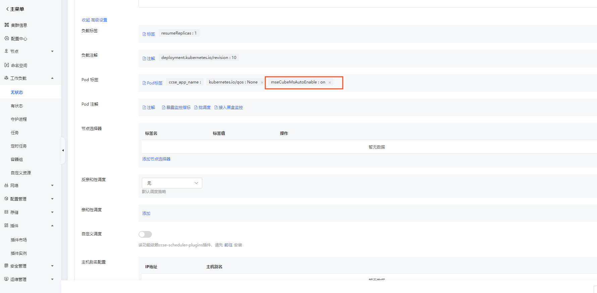Image resolution: width=597 pixels, height=293 pixels.
Task: Click the 主机别名 column header
Action: pos(214,267)
